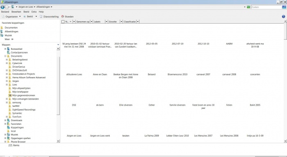287x157 pixels.
Task: Open the Genomen op column filter dropdown
Action: 92,22
